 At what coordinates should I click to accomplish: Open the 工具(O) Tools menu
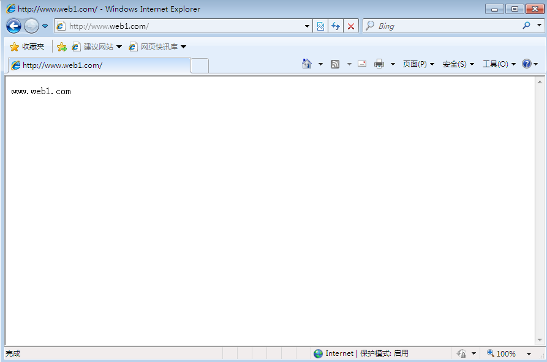pos(499,64)
